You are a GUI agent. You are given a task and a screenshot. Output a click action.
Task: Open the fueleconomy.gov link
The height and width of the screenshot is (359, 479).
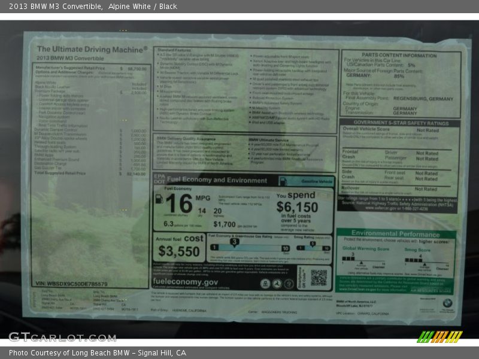tap(186, 281)
